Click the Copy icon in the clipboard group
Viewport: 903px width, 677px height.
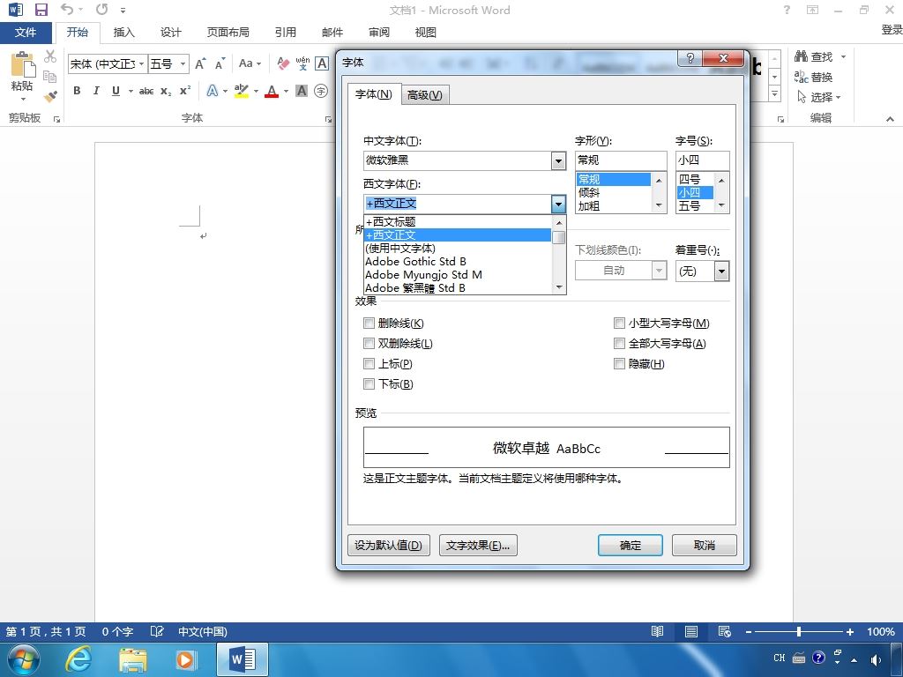click(50, 76)
